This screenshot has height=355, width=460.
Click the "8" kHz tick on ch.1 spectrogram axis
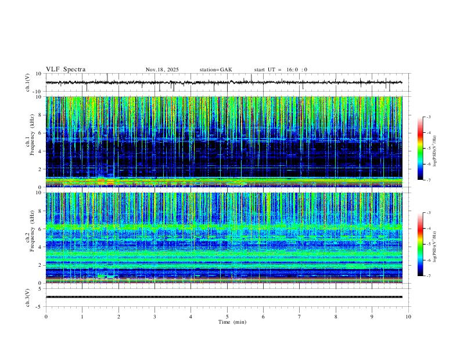[40, 115]
